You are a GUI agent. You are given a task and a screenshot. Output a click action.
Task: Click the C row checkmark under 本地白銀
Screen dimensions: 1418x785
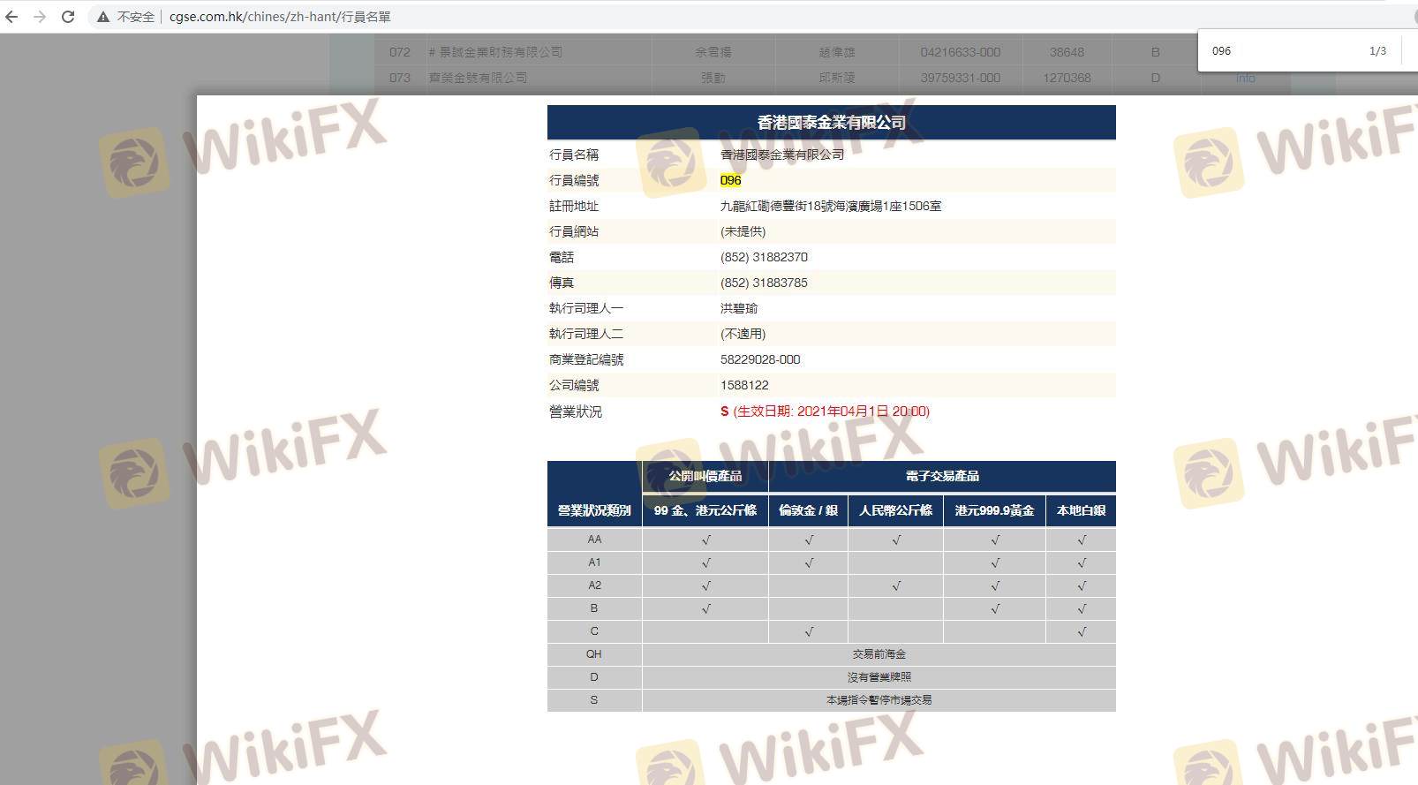point(1082,631)
